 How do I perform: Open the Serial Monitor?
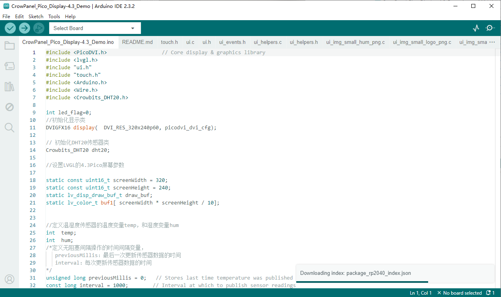click(490, 28)
